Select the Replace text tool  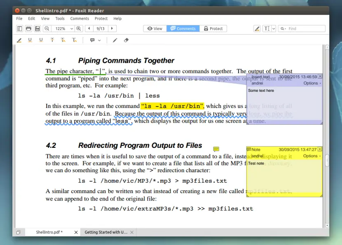63,40
